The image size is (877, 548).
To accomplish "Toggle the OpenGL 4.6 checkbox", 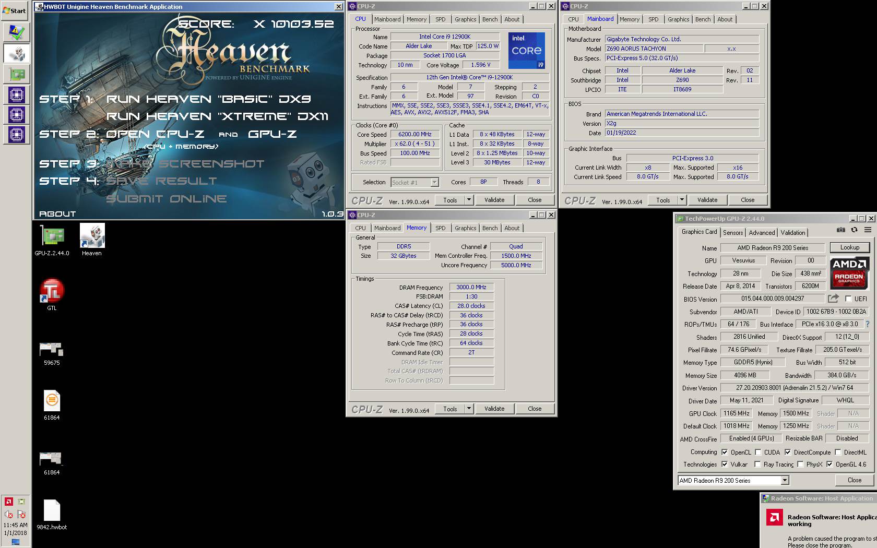I will click(x=829, y=464).
